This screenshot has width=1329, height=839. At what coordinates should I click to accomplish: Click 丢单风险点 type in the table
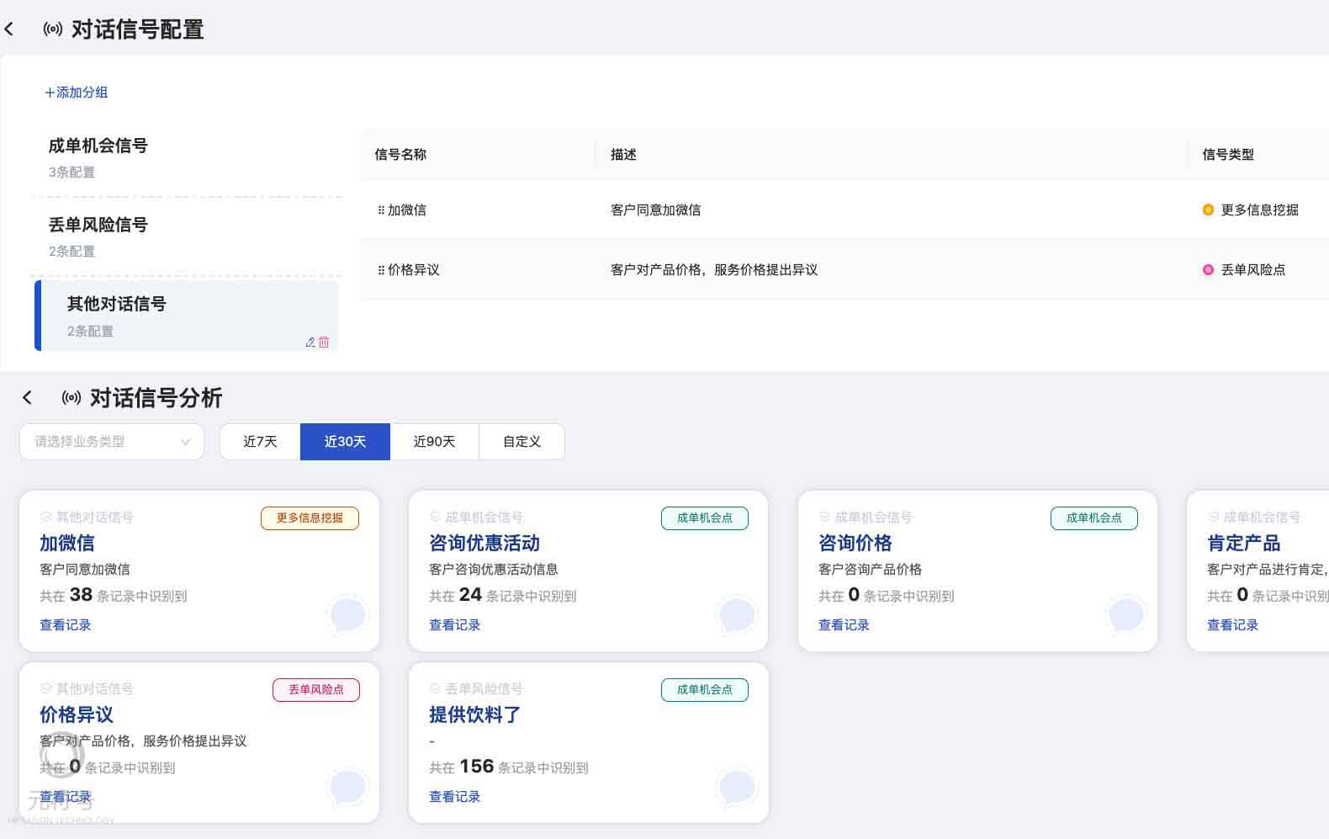[1253, 270]
